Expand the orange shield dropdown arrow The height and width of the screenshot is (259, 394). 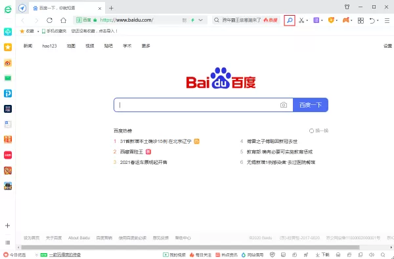click(x=337, y=20)
